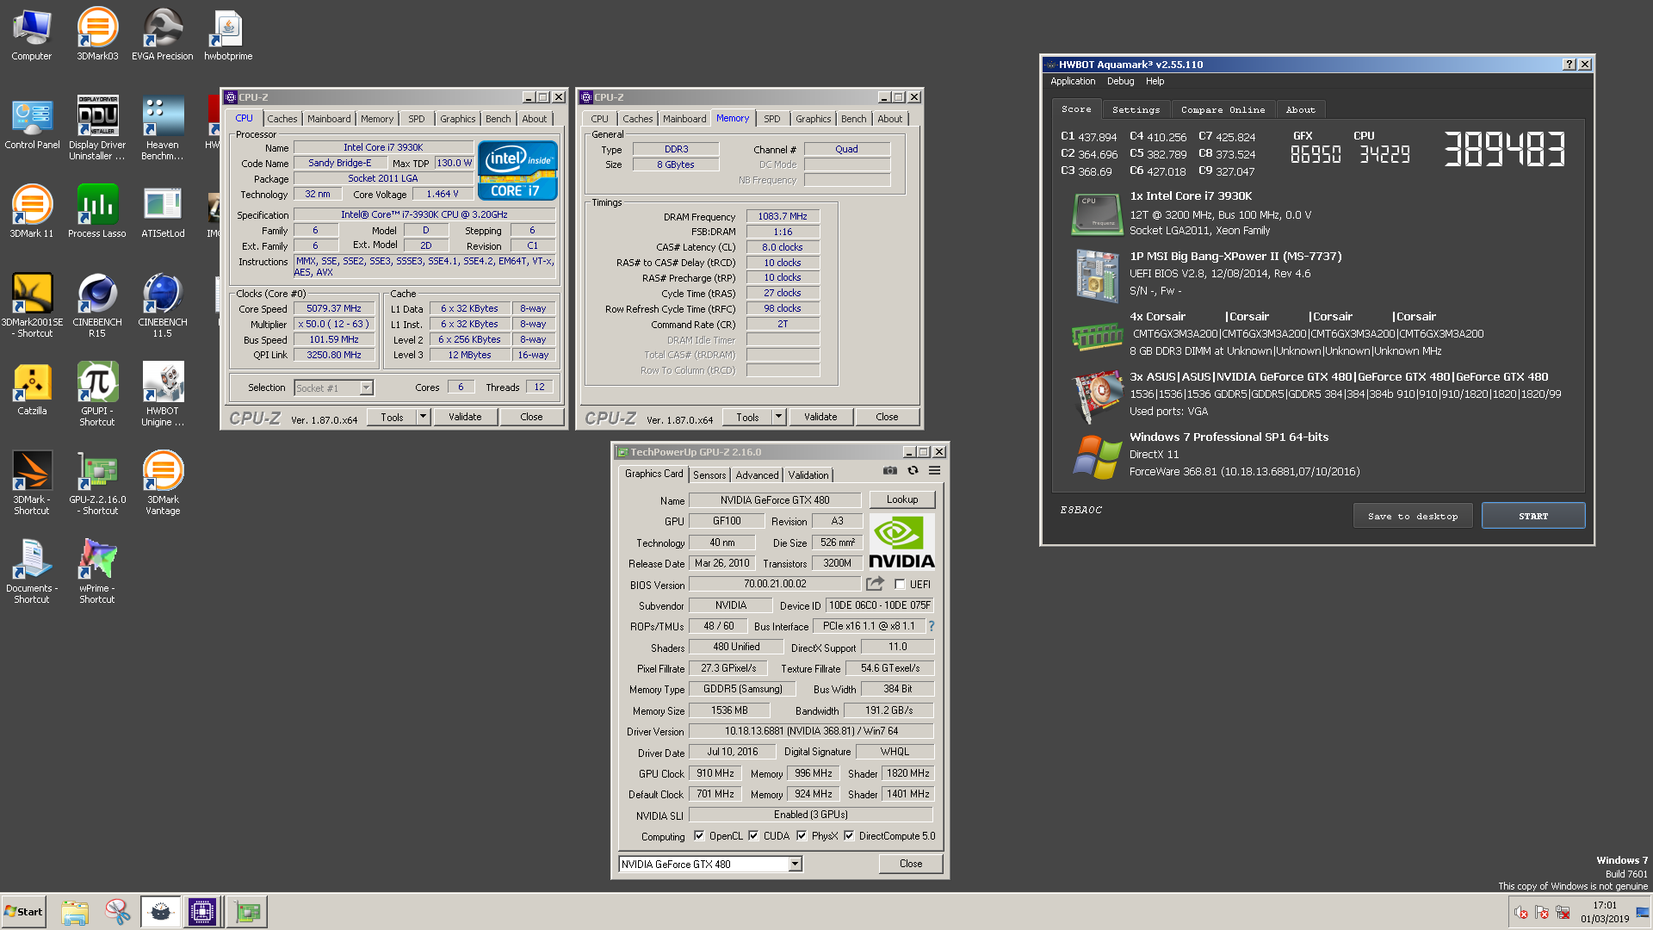
Task: Click the GPU-Z refresh icon
Action: pos(913,470)
